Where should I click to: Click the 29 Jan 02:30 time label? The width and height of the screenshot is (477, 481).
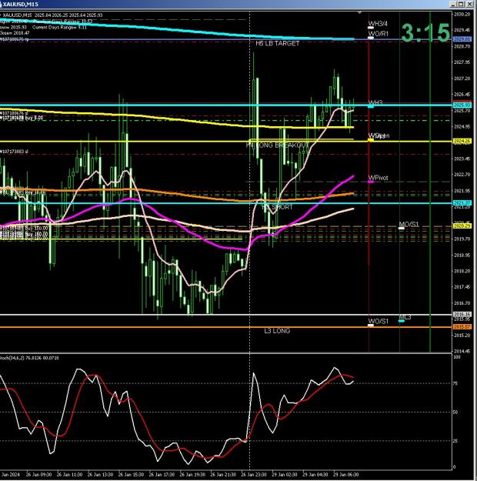point(285,475)
